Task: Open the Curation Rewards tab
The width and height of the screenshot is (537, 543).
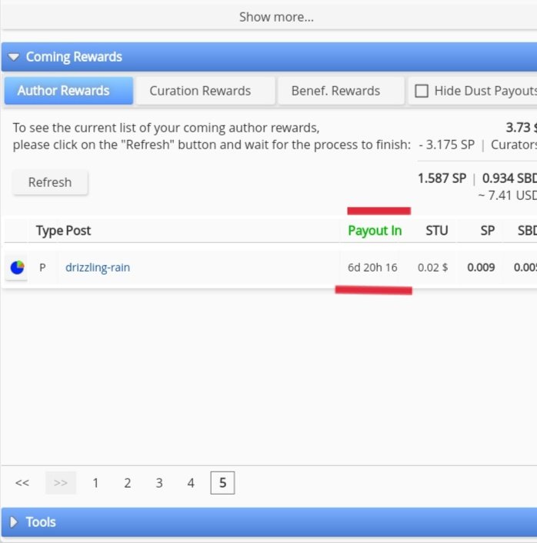Action: 205,91
